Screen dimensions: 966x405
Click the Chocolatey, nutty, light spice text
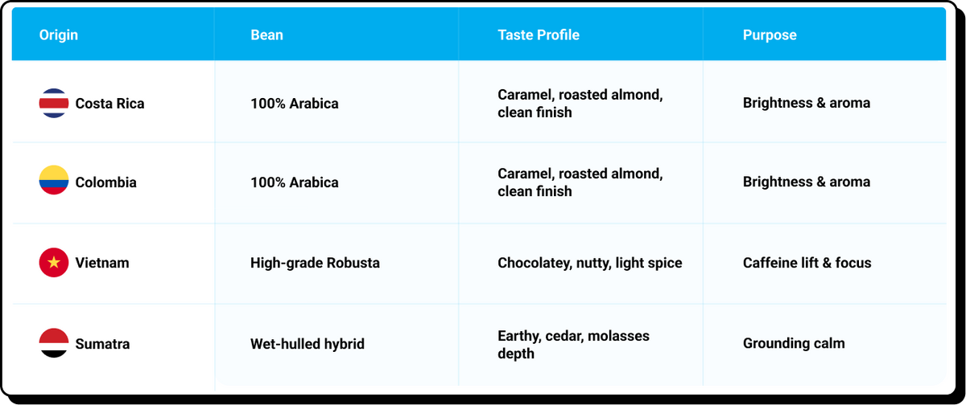[x=590, y=263]
